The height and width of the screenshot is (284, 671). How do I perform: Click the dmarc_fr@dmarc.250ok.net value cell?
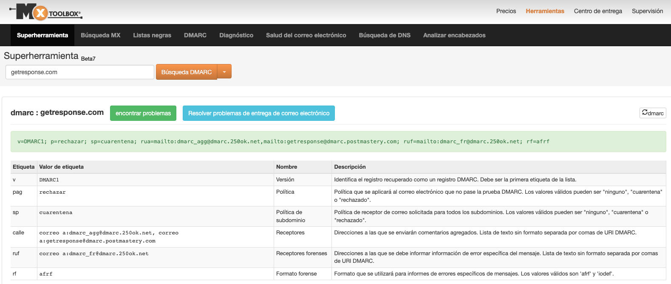pyautogui.click(x=156, y=258)
